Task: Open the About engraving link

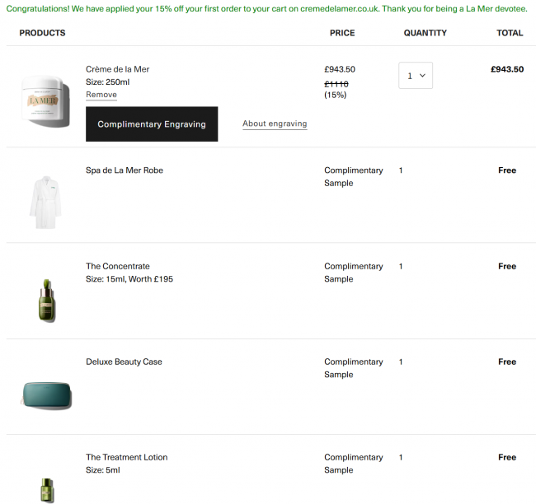Action: (275, 124)
